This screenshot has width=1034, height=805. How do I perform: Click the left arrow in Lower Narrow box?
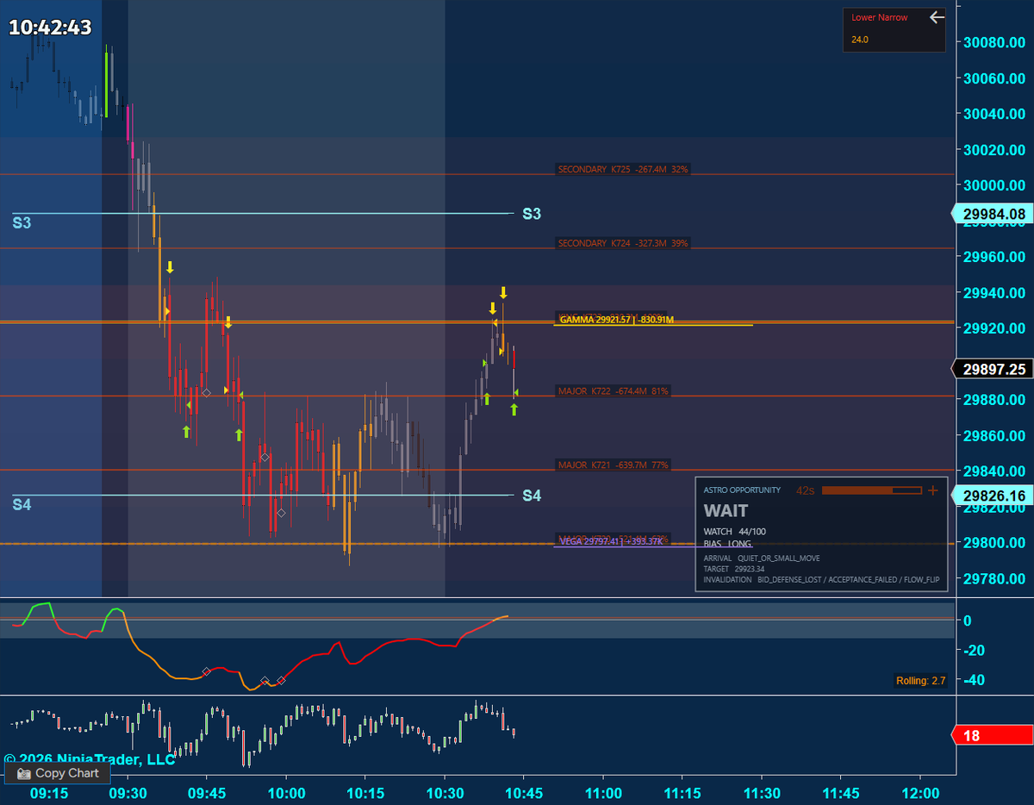pos(937,17)
